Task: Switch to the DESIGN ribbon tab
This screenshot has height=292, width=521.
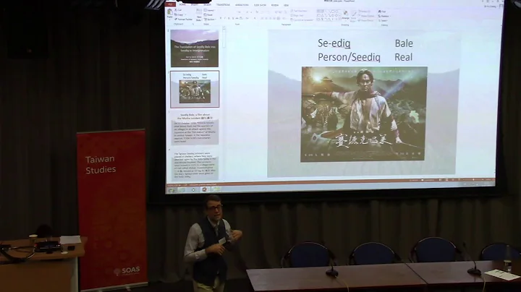Action: pyautogui.click(x=208, y=4)
